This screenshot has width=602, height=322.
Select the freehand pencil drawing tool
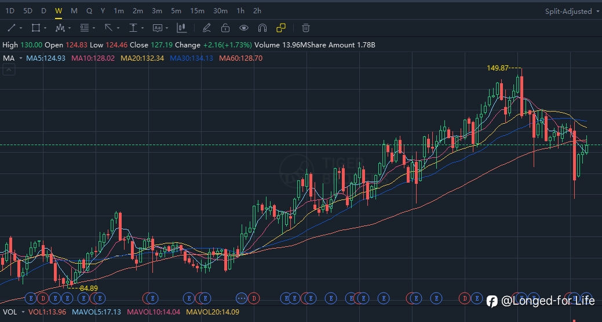pos(206,28)
